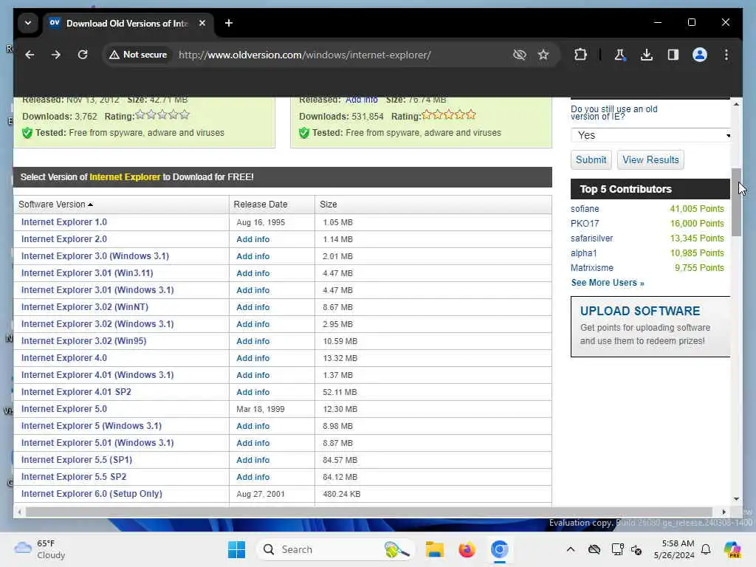Reload the oldversion.com page
Viewport: 756px width, 567px height.
coord(83,55)
